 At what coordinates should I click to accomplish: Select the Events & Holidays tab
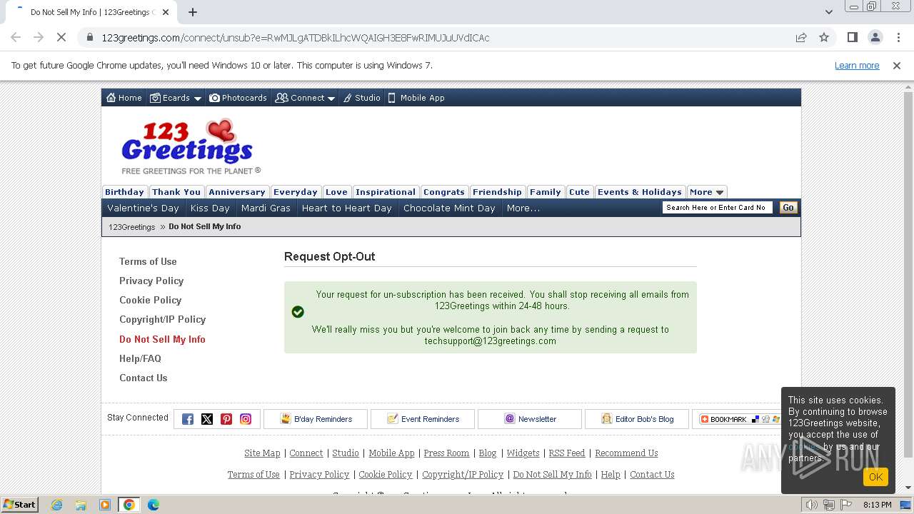640,192
